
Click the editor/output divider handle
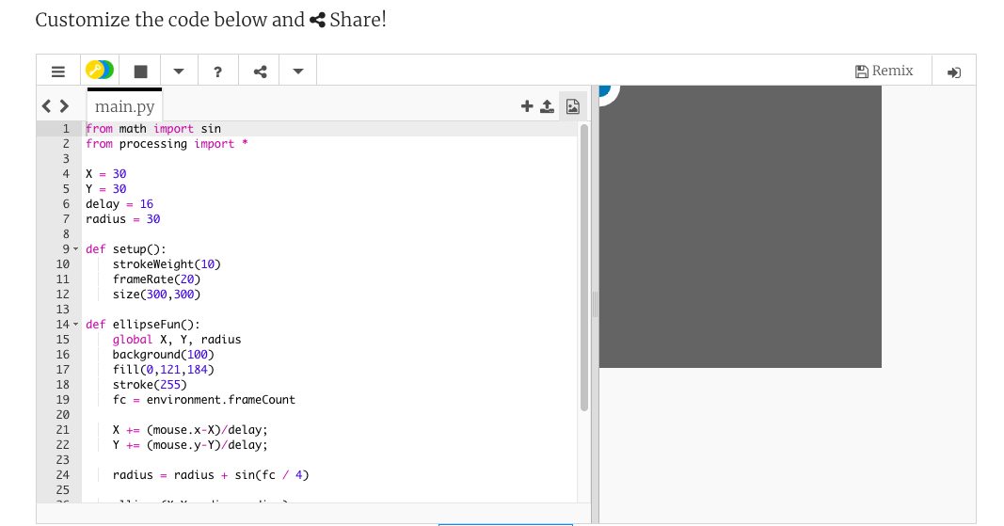(x=595, y=304)
